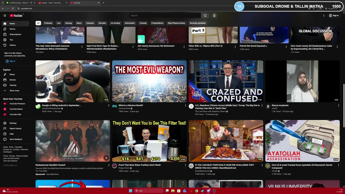Screen dimensions: 345x194
Task: Reload the page with refresh icon
Action: 13,9
